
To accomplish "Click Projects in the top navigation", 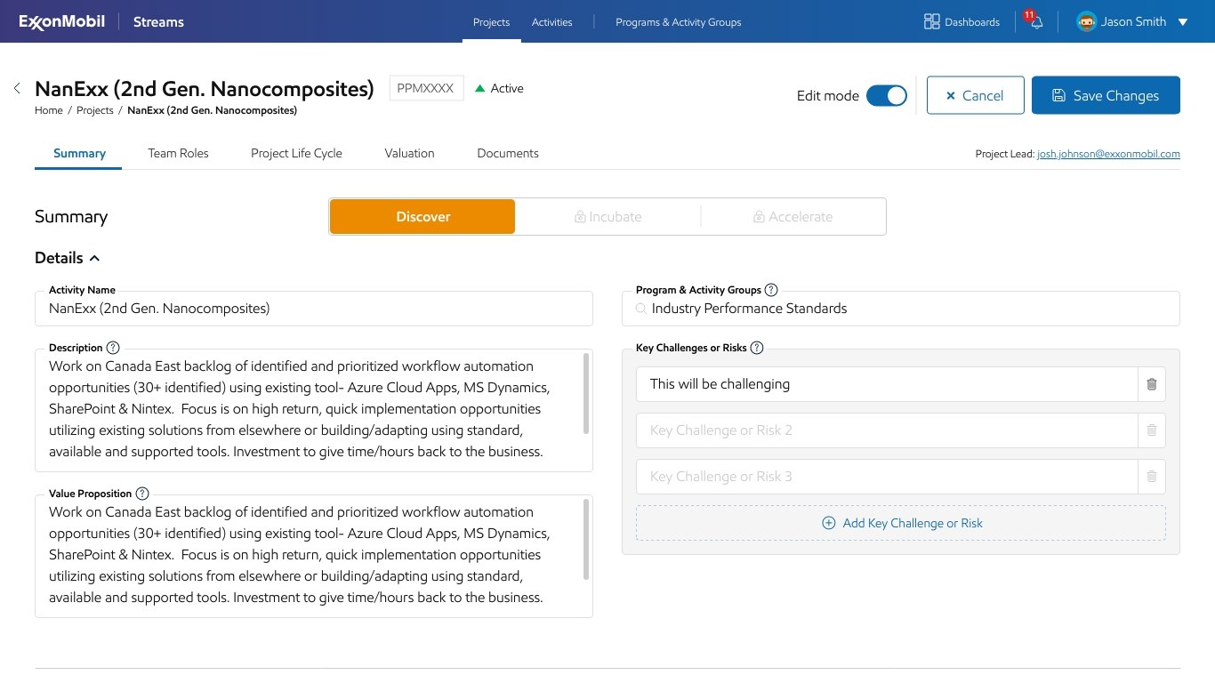I will tap(491, 22).
